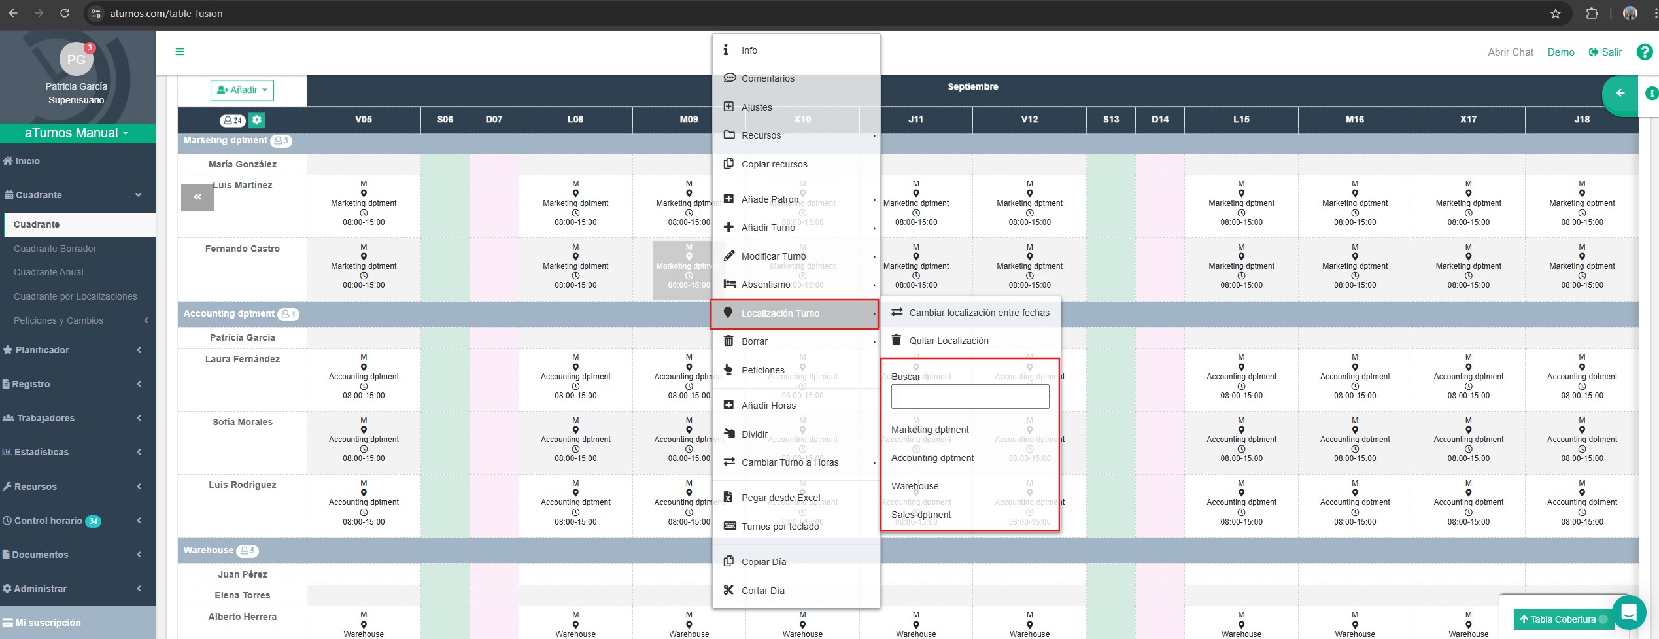The width and height of the screenshot is (1659, 639).
Task: Bookmark this page with the star icon
Action: (x=1556, y=14)
